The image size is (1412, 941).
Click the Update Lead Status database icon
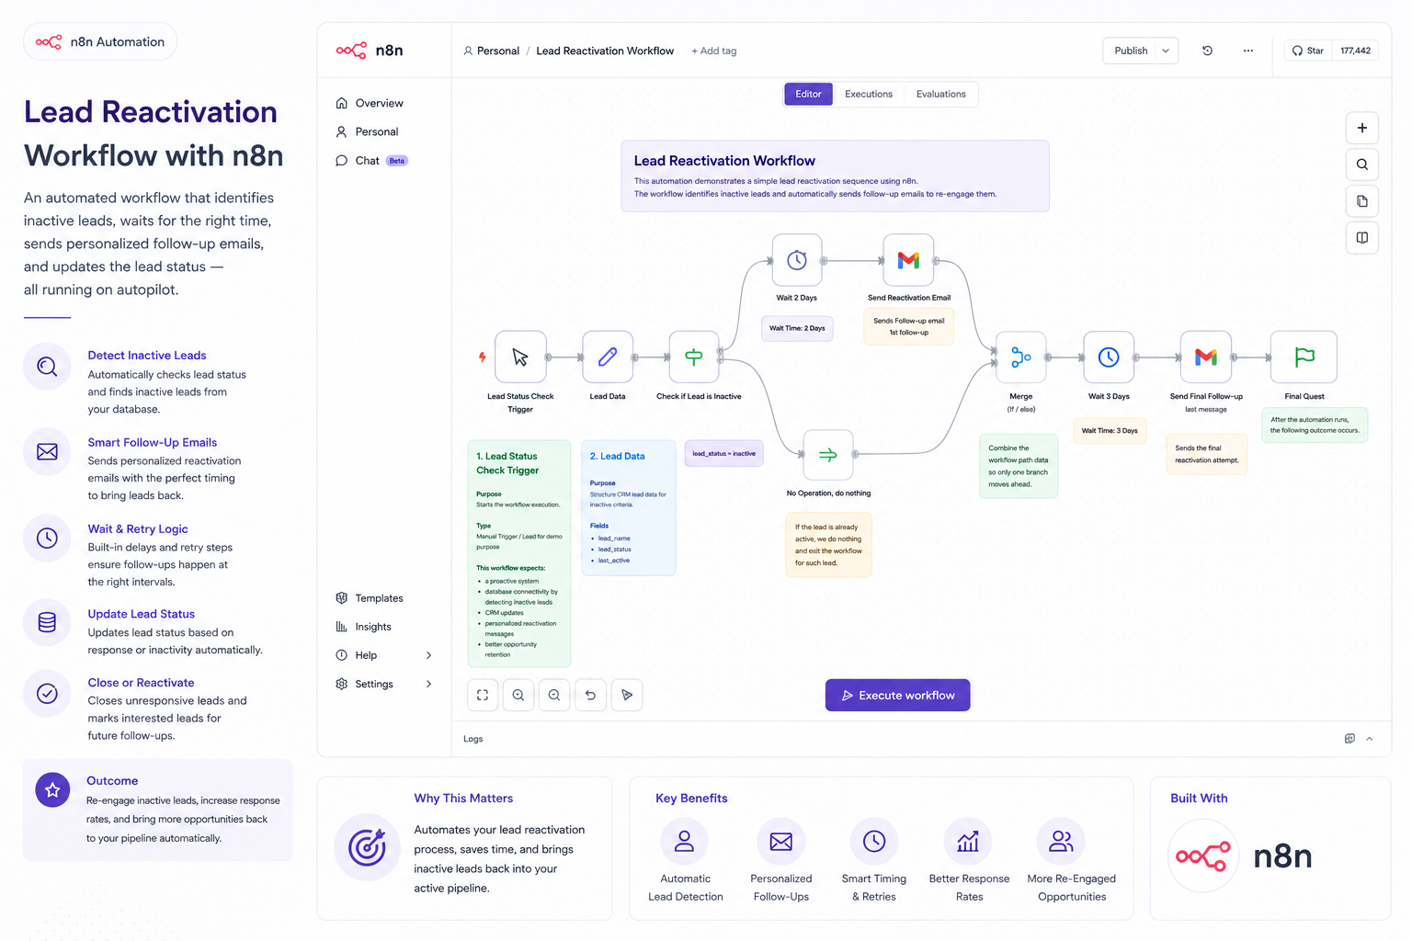pos(47,622)
